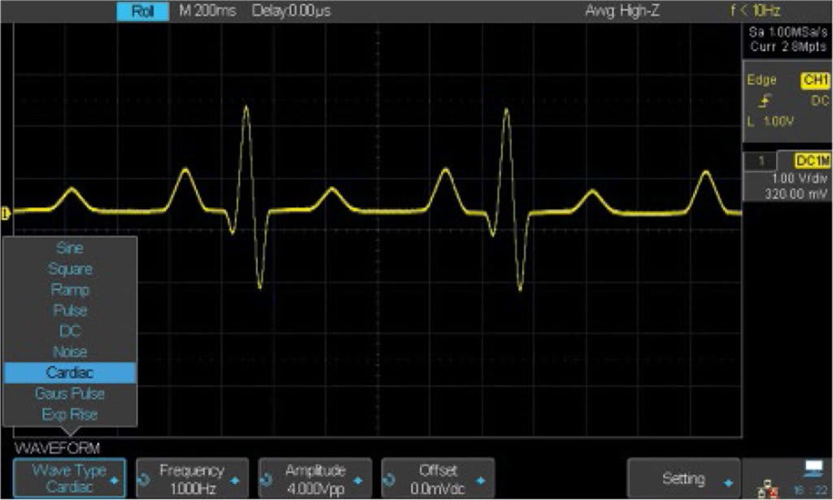Click the Curr 2.8Mpts memory depth text
Screen dimensions: 833x500
[788, 46]
